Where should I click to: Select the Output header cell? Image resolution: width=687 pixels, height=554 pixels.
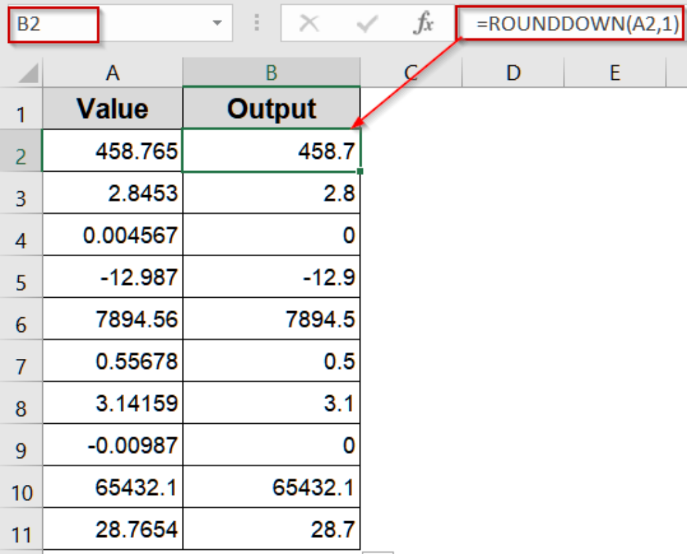pos(271,108)
